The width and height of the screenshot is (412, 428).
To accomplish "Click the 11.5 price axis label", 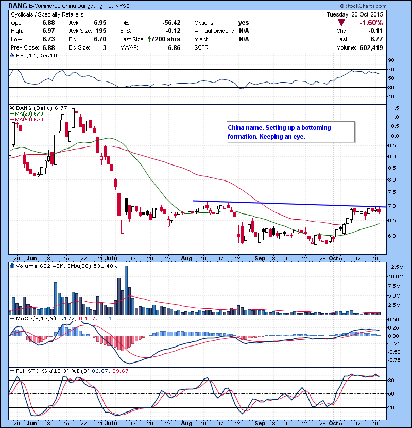I will click(393, 108).
